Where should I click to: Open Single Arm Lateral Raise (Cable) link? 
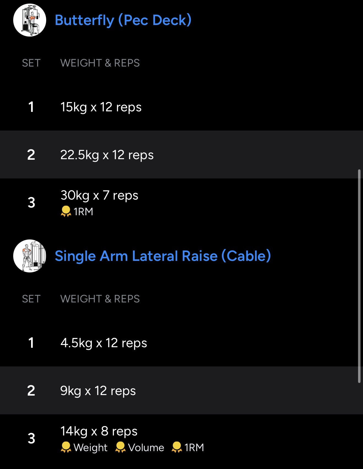[163, 256]
